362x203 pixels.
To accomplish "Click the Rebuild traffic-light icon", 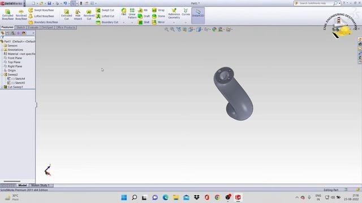I will click(81, 3).
